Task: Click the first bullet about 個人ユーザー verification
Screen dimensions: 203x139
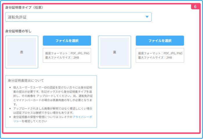Action: 52,94
